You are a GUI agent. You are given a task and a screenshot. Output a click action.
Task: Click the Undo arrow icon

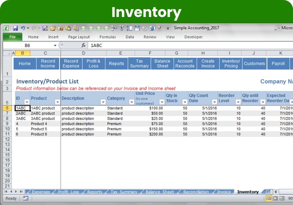click(x=23, y=28)
